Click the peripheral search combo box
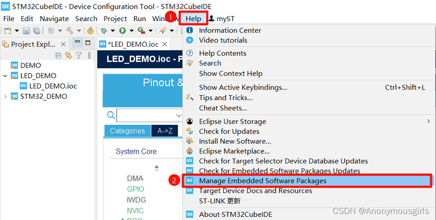 (150, 115)
